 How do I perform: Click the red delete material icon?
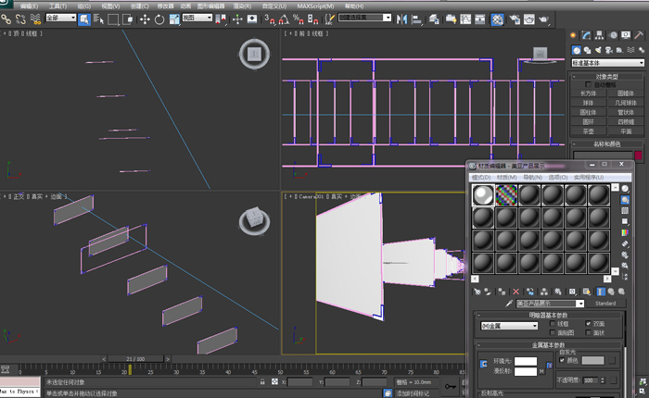click(517, 291)
